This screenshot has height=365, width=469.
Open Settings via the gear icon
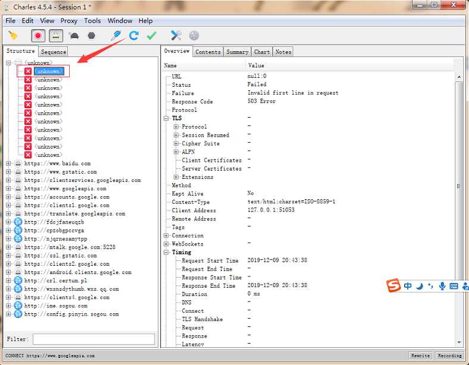(194, 36)
